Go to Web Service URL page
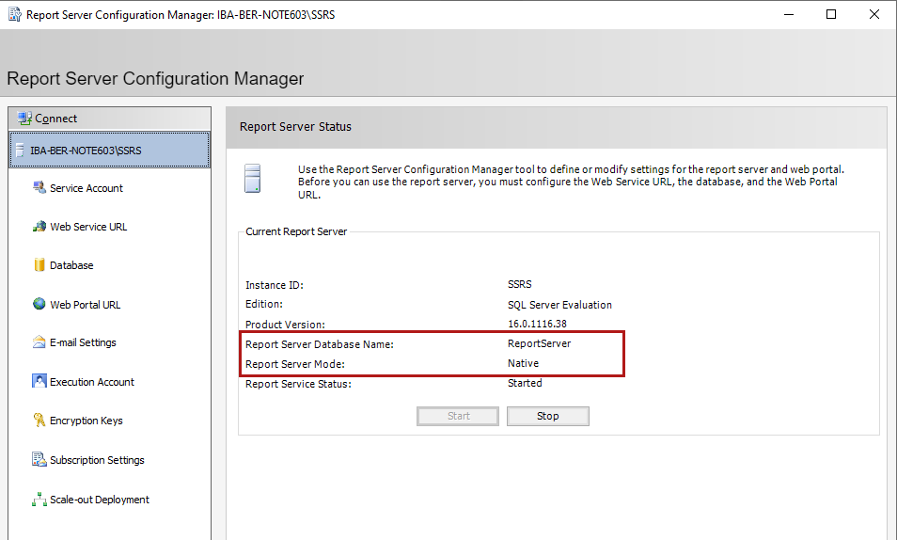 (88, 227)
